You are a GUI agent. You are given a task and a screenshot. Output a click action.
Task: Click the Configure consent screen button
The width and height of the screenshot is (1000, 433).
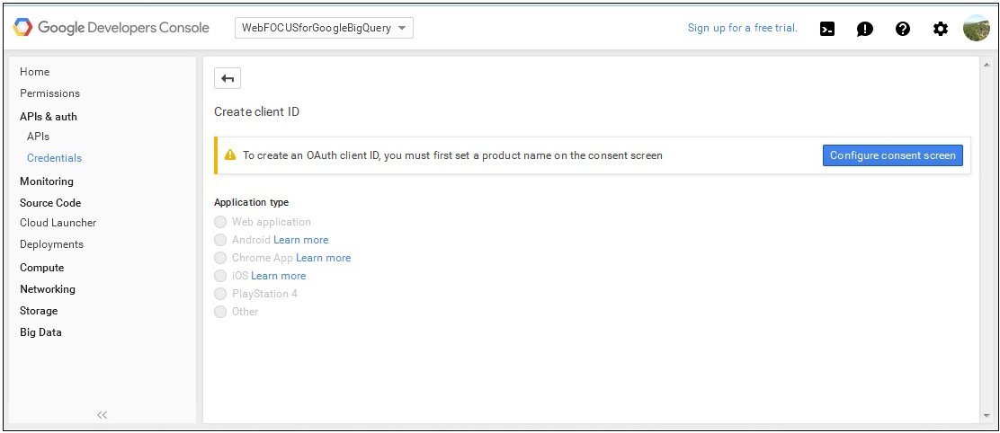pyautogui.click(x=893, y=155)
